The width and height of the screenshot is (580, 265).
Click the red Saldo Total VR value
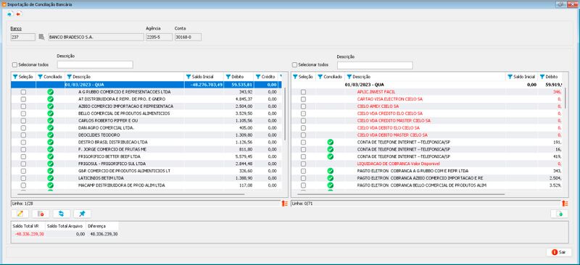click(x=29, y=234)
